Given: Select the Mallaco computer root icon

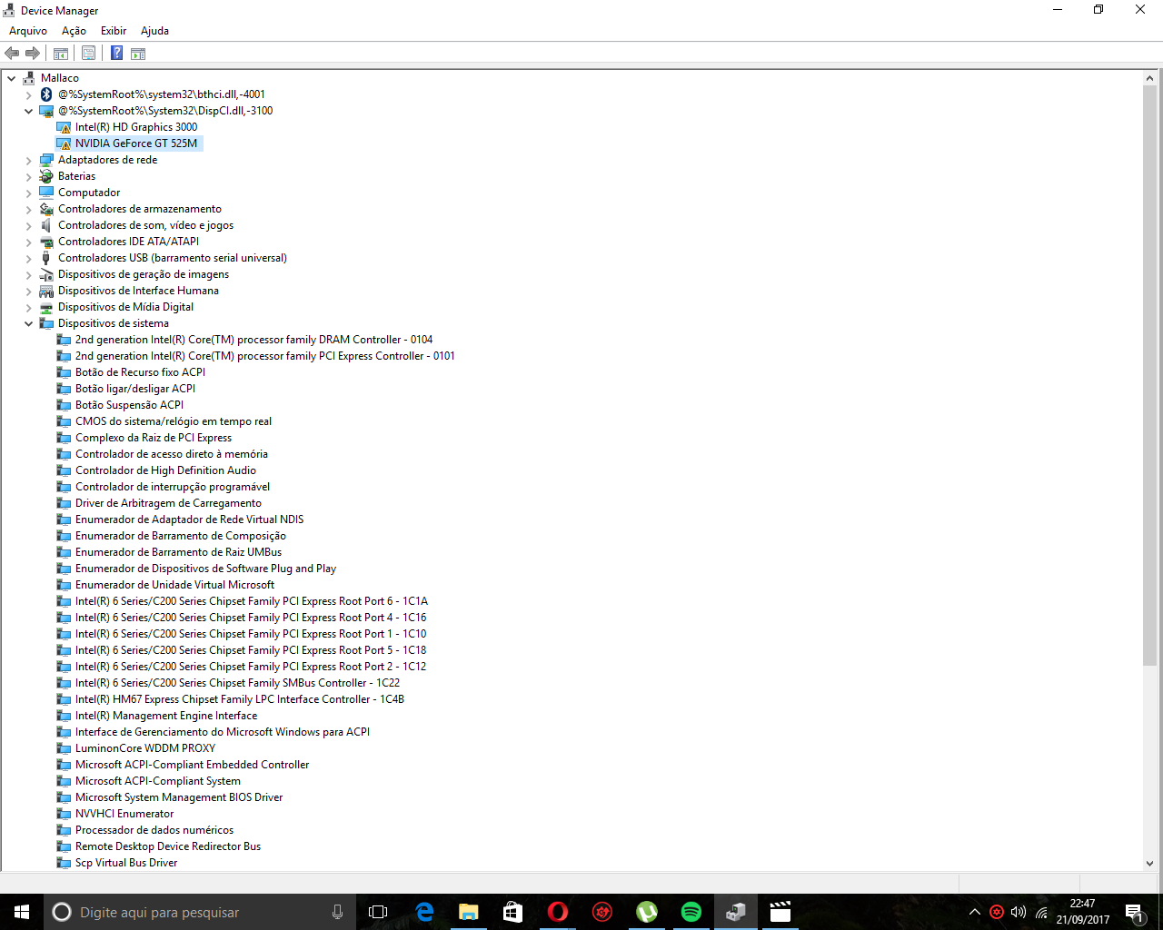Looking at the screenshot, I should tap(29, 78).
